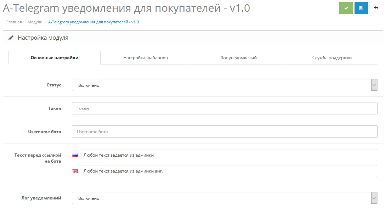Open the Лог уведомлений dropdown
The width and height of the screenshot is (385, 214).
pos(225,198)
